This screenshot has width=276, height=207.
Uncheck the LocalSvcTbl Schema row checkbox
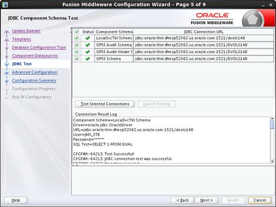(x=77, y=38)
